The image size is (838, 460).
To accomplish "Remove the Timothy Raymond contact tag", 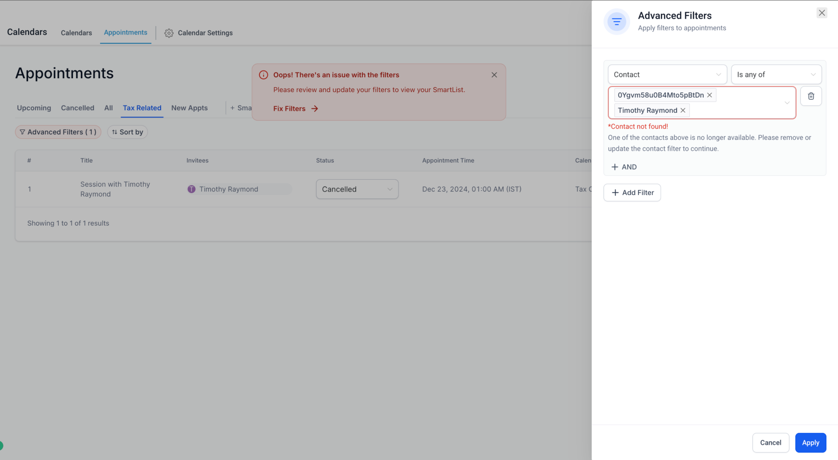I will pyautogui.click(x=683, y=110).
